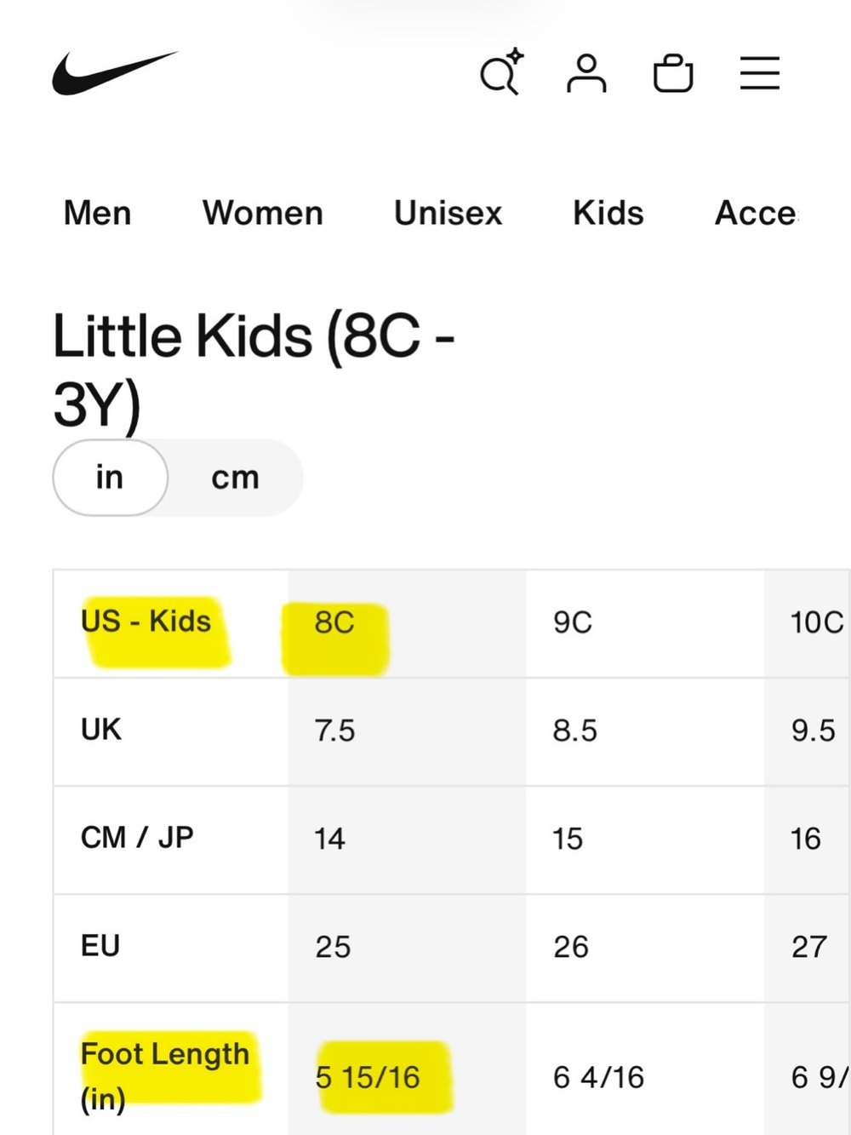Viewport: 851px width, 1135px height.
Task: Open the Women navigation tab
Action: click(x=263, y=213)
